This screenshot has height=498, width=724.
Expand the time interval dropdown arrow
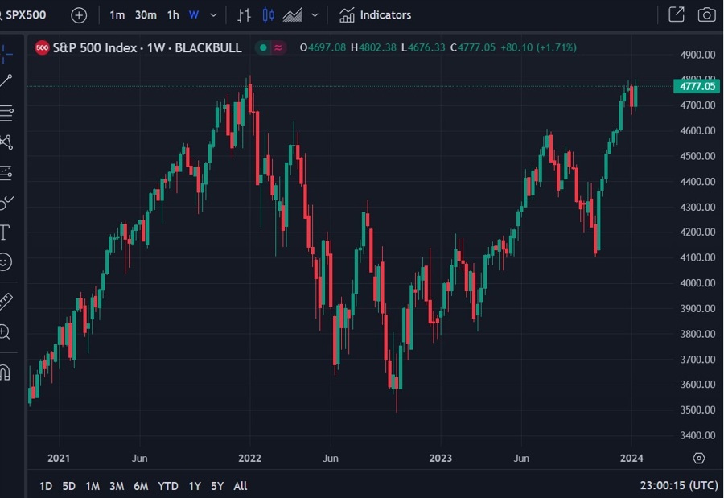213,14
